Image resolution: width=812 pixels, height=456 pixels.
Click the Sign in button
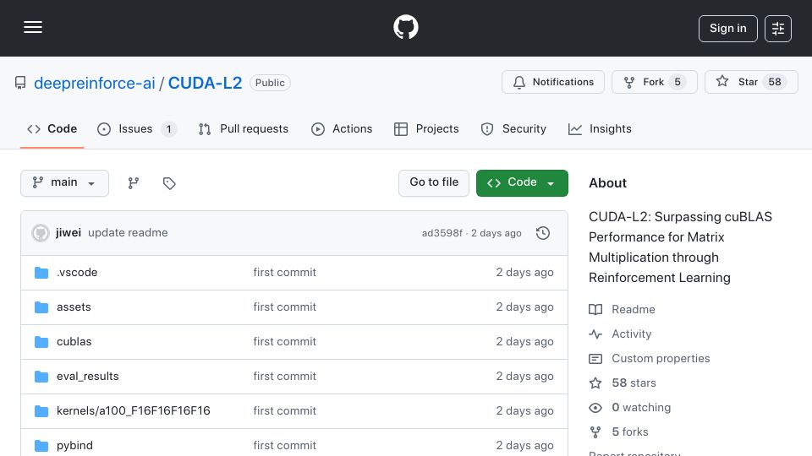coord(727,29)
